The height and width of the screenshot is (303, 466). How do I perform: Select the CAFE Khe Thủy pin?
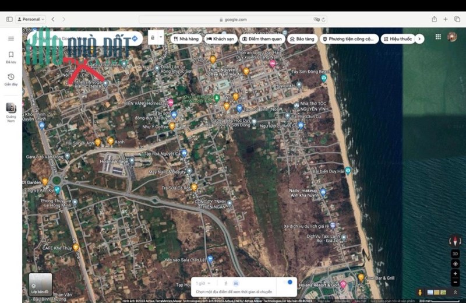click(x=76, y=247)
